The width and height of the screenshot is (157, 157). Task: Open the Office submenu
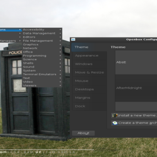click(42, 52)
